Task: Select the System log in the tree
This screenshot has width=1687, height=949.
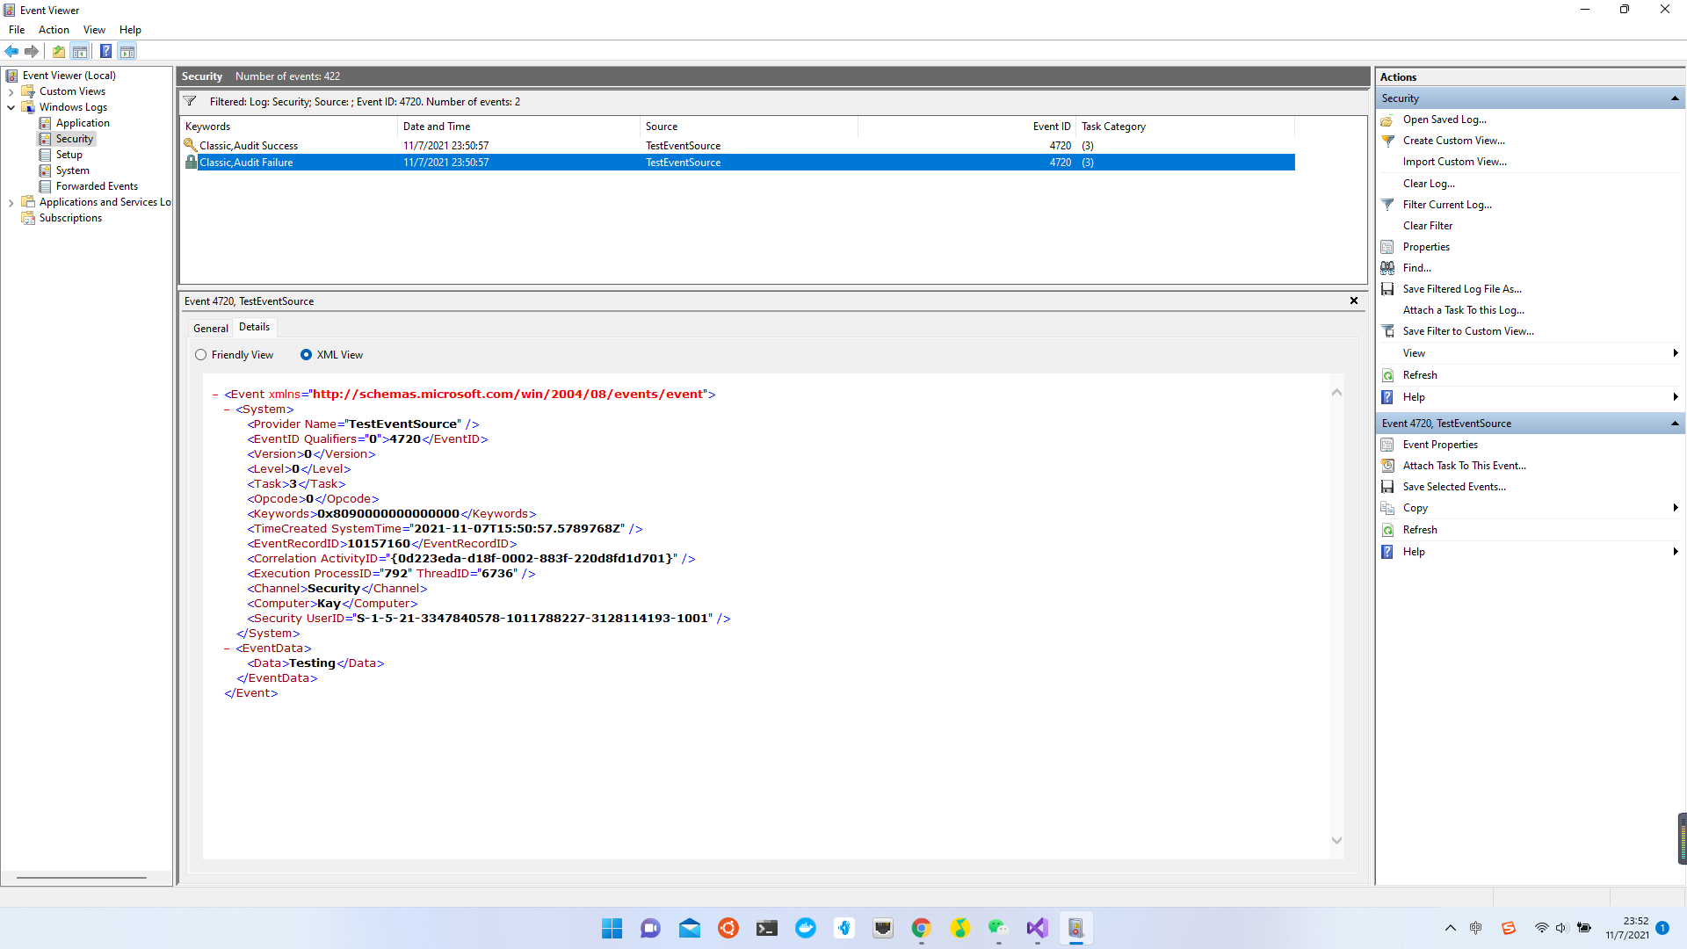Action: point(72,170)
